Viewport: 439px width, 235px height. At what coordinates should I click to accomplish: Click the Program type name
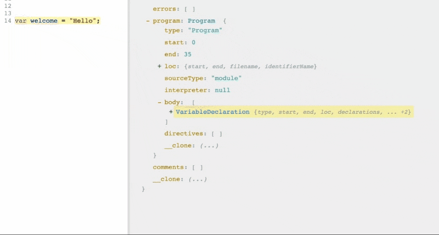pyautogui.click(x=202, y=21)
